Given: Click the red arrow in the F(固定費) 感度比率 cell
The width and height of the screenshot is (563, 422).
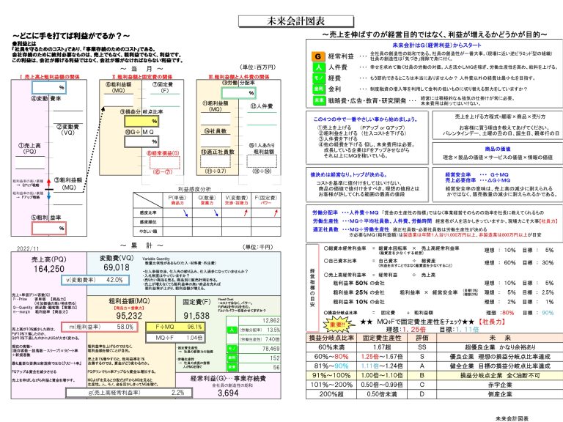Looking at the screenshot, I should (276, 213).
